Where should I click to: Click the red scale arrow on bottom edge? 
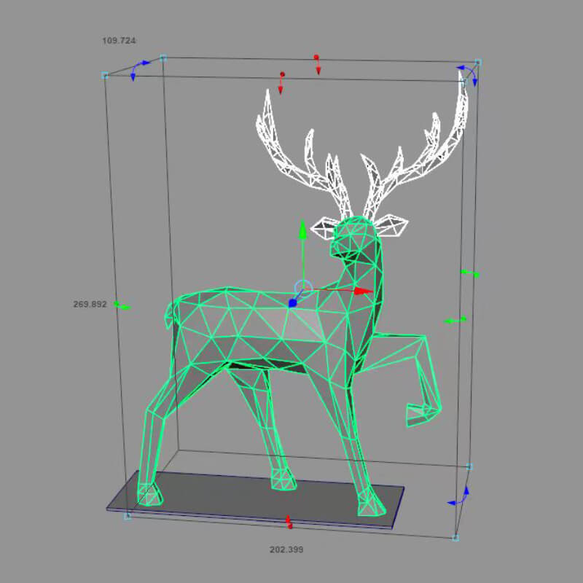[289, 521]
